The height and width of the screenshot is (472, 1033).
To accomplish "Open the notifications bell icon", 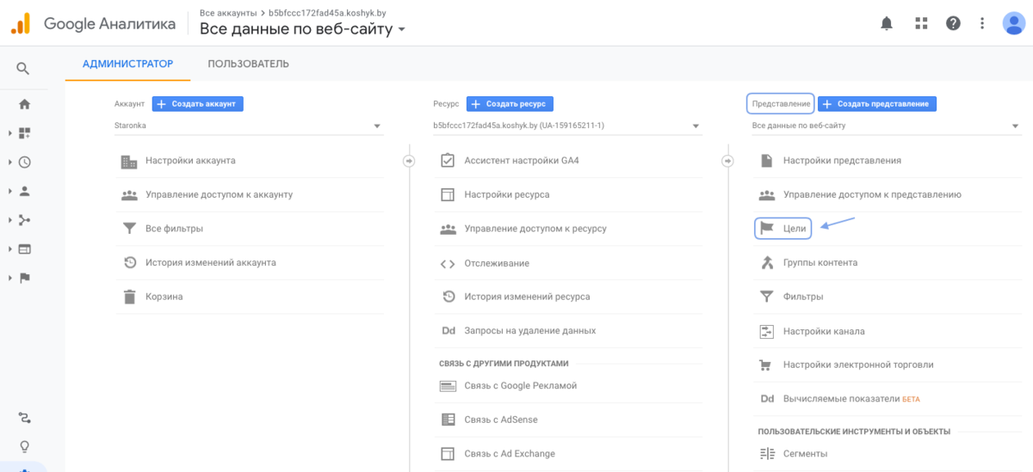I will tap(887, 23).
